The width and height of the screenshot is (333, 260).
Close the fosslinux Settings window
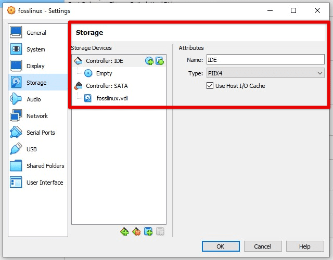click(x=317, y=10)
